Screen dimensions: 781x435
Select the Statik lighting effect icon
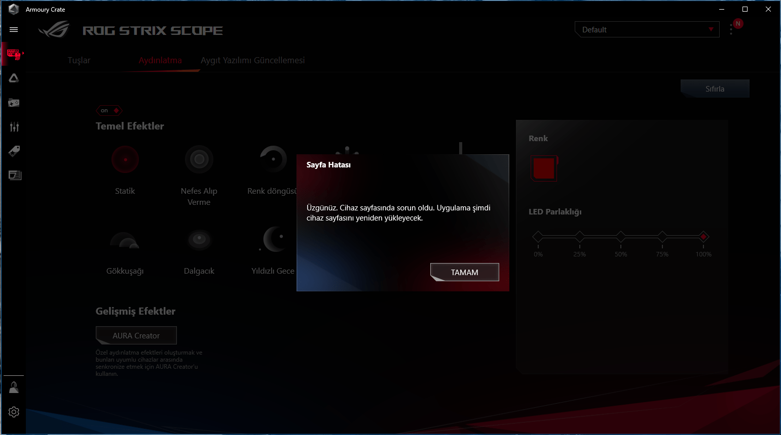pos(125,159)
